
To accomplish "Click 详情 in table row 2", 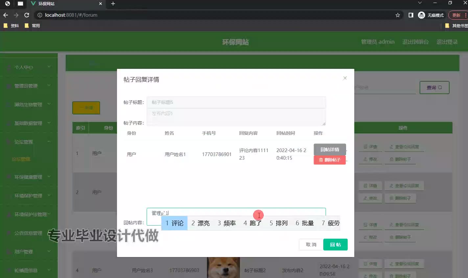I will pyautogui.click(x=370, y=186).
